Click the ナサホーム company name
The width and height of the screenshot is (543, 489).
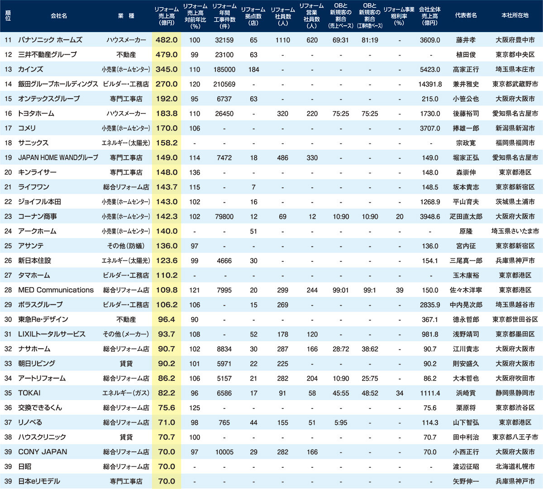tap(34, 349)
